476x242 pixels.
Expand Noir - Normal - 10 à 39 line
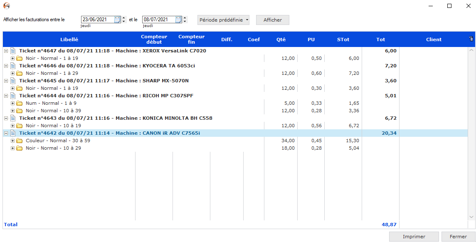coord(12,111)
